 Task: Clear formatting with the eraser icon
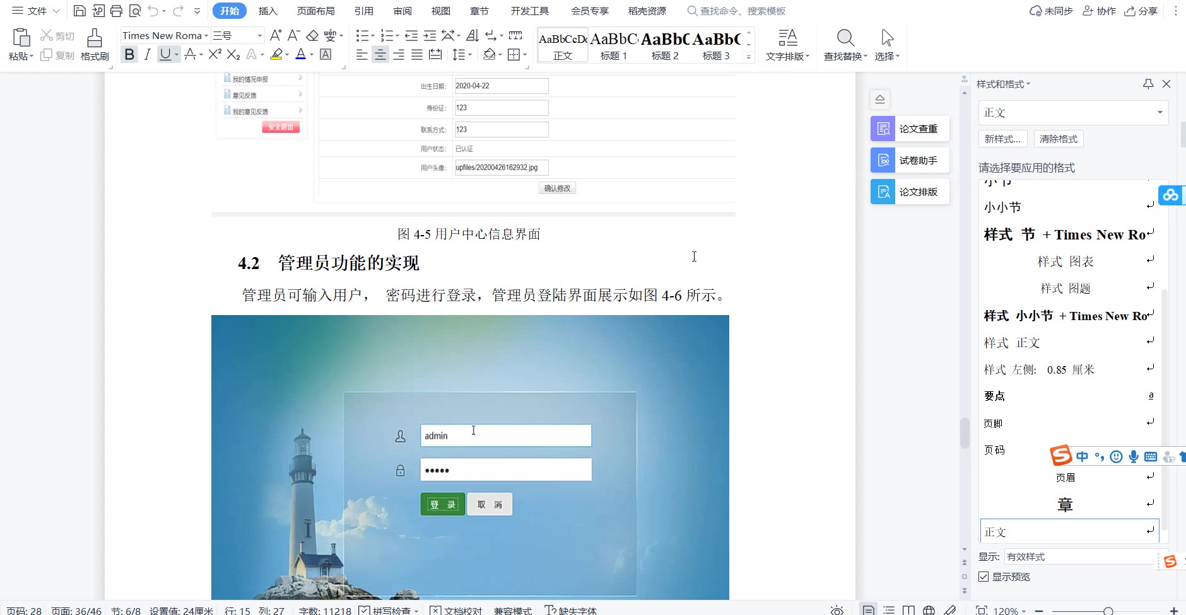[x=312, y=35]
